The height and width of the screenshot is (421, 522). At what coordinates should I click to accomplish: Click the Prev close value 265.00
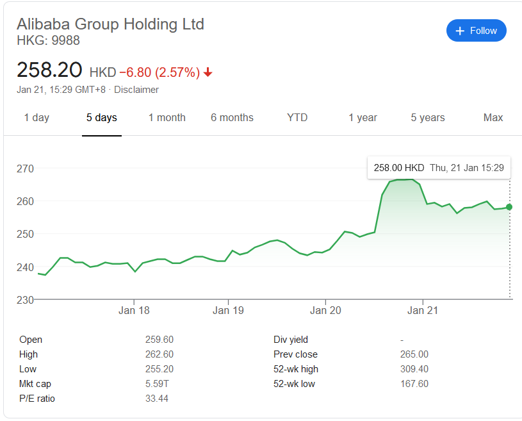(x=414, y=354)
